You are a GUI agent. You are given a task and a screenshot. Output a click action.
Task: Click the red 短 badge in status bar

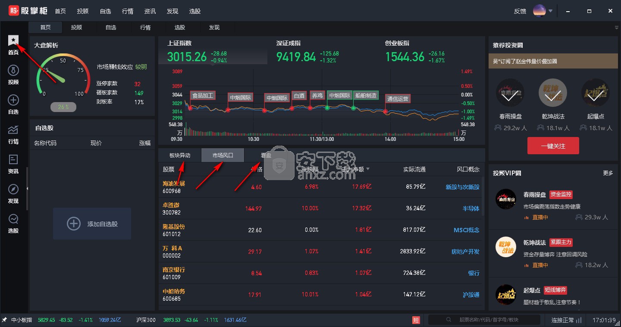coord(416,320)
